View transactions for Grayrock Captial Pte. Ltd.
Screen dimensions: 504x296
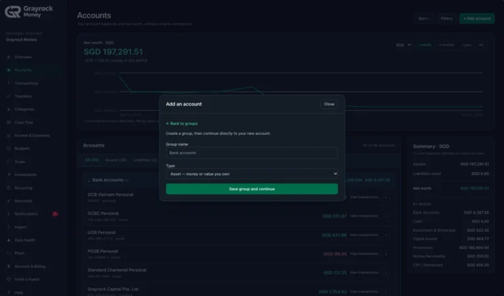click(364, 291)
